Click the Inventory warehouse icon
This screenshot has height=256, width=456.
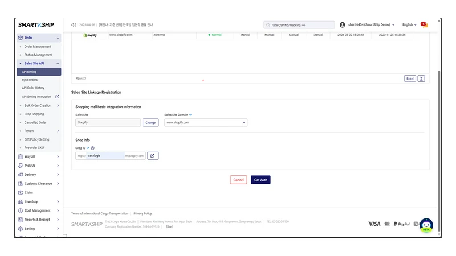pos(21,202)
